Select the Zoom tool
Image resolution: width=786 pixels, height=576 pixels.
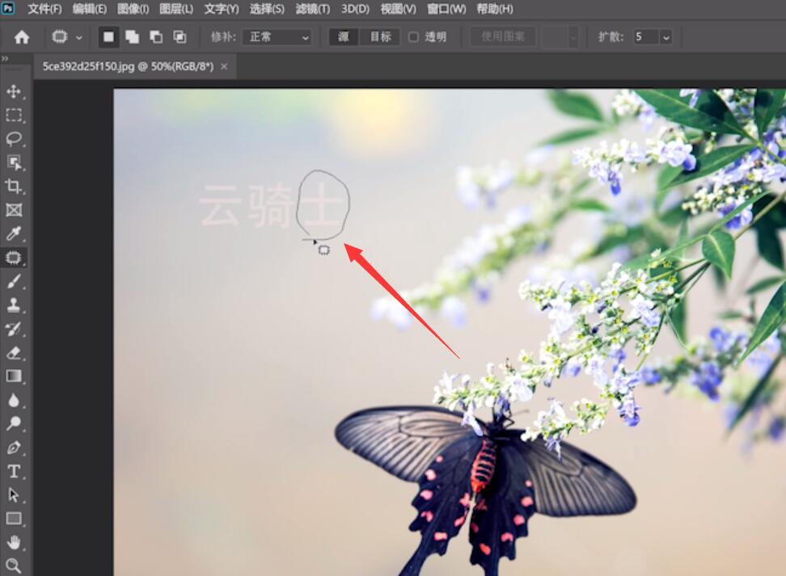[x=14, y=566]
